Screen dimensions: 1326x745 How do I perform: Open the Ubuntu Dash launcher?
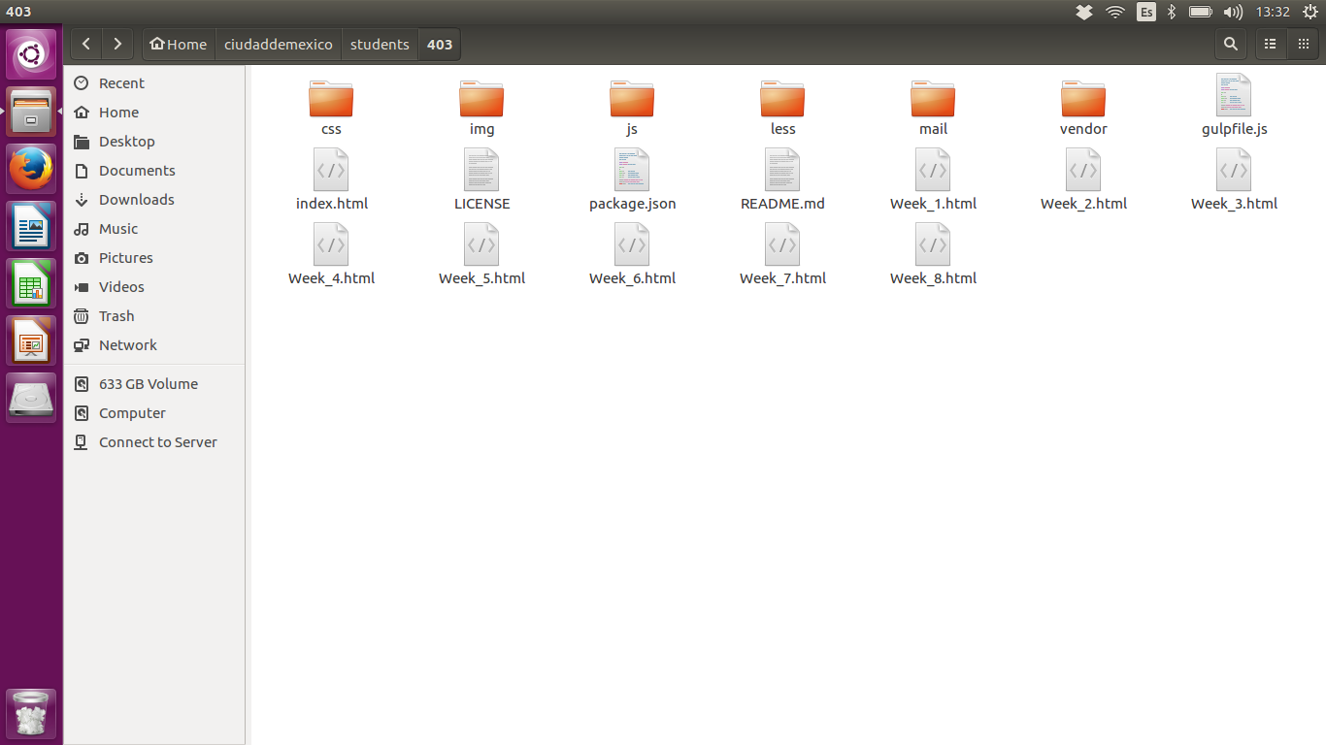[x=31, y=55]
